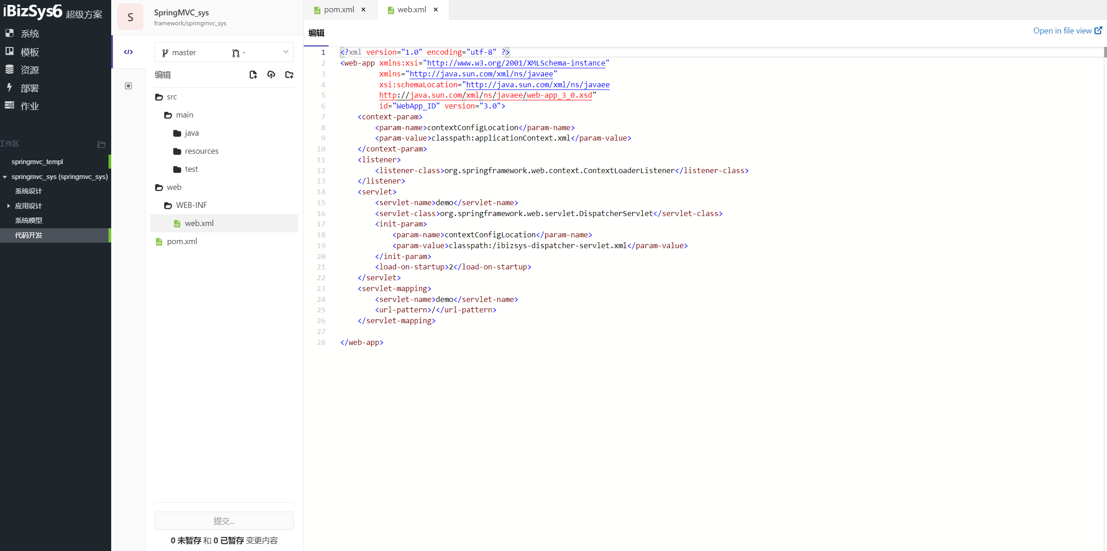1107x551 pixels.
Task: Open the XMLSchema-instance URL link
Action: coord(516,63)
